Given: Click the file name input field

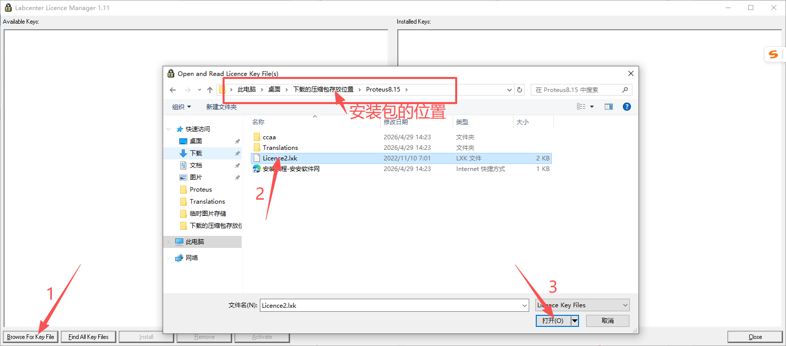Looking at the screenshot, I should [390, 305].
